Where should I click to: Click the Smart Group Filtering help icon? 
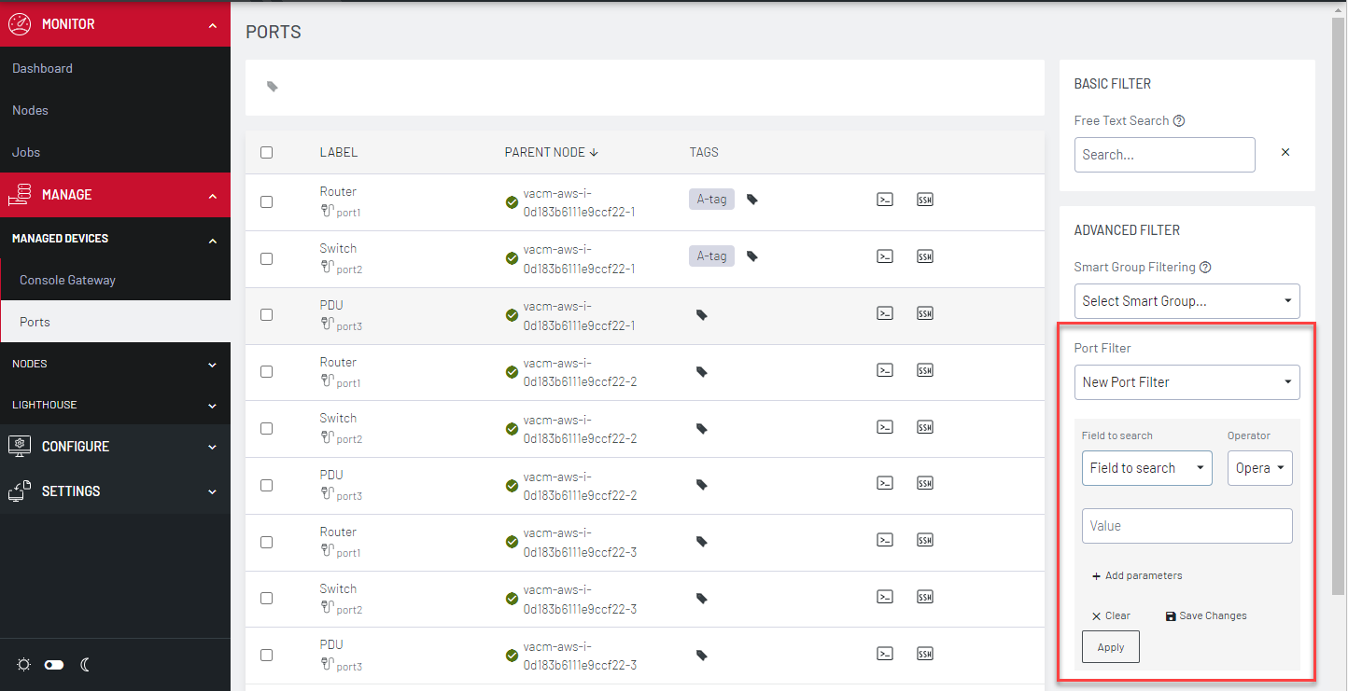[1205, 267]
